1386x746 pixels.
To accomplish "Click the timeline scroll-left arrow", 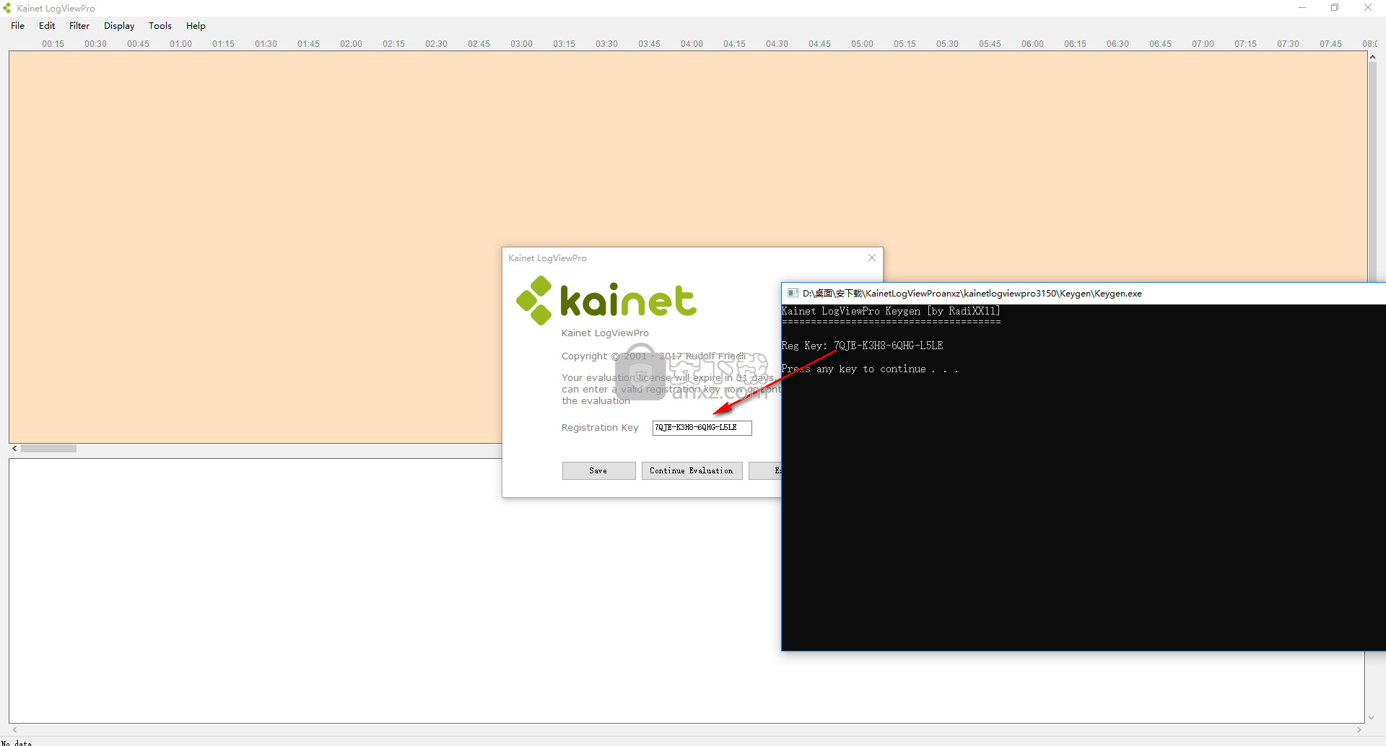I will point(14,448).
